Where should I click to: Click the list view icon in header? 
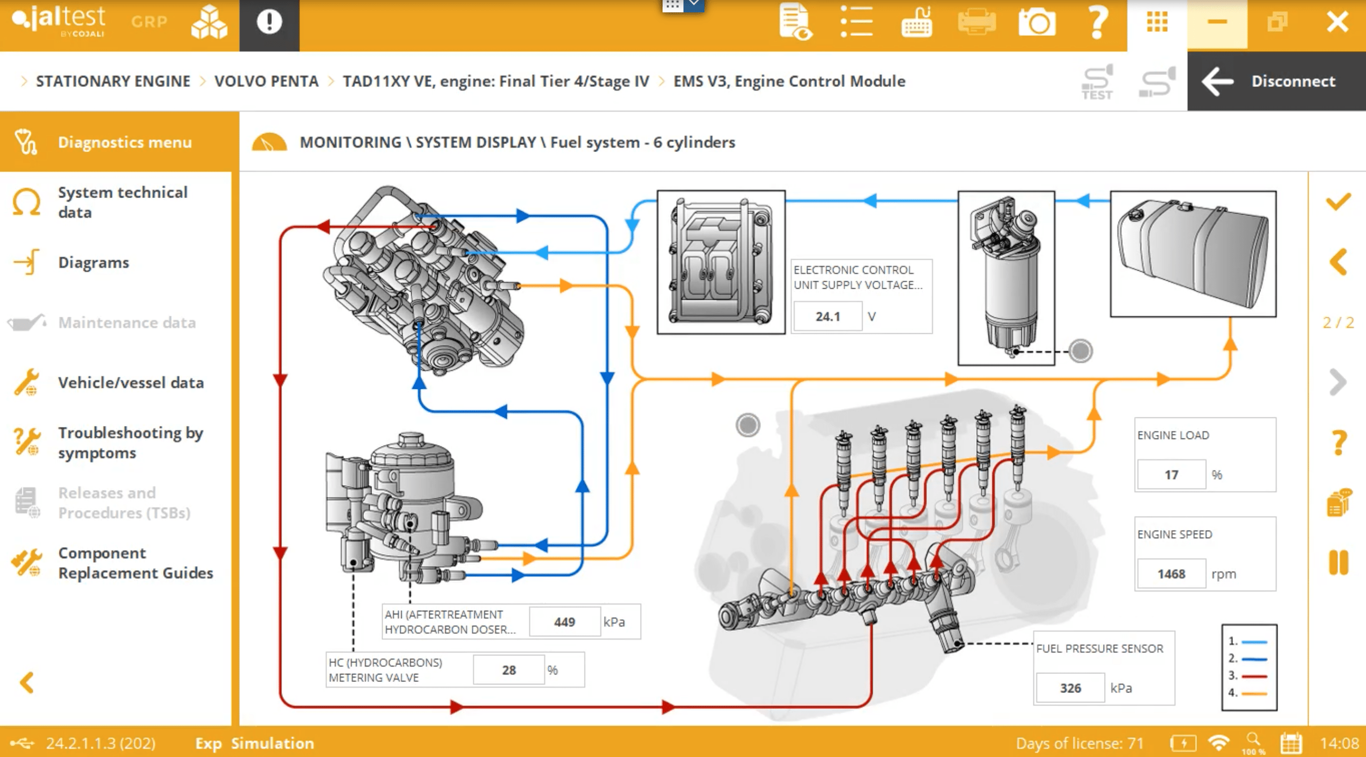(x=856, y=22)
